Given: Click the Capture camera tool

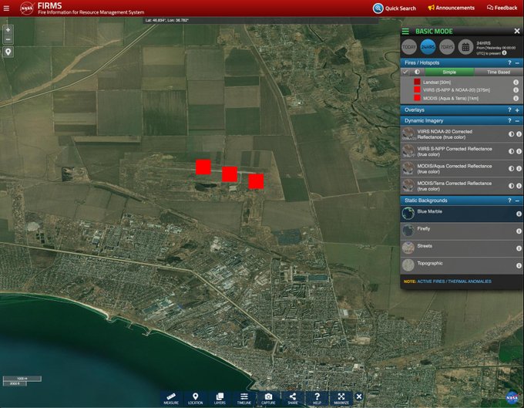Looking at the screenshot, I should point(268,399).
